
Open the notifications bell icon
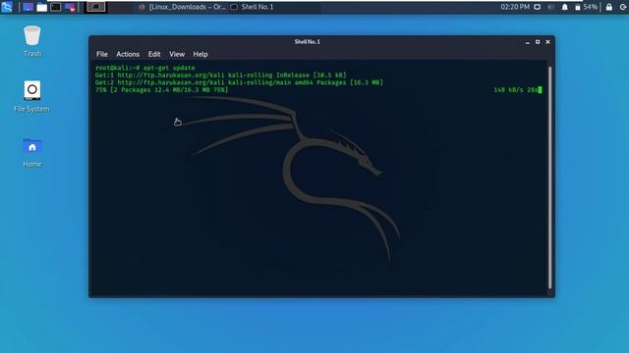click(564, 7)
